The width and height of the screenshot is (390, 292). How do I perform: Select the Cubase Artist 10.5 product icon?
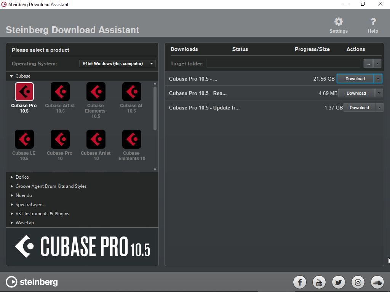[60, 92]
